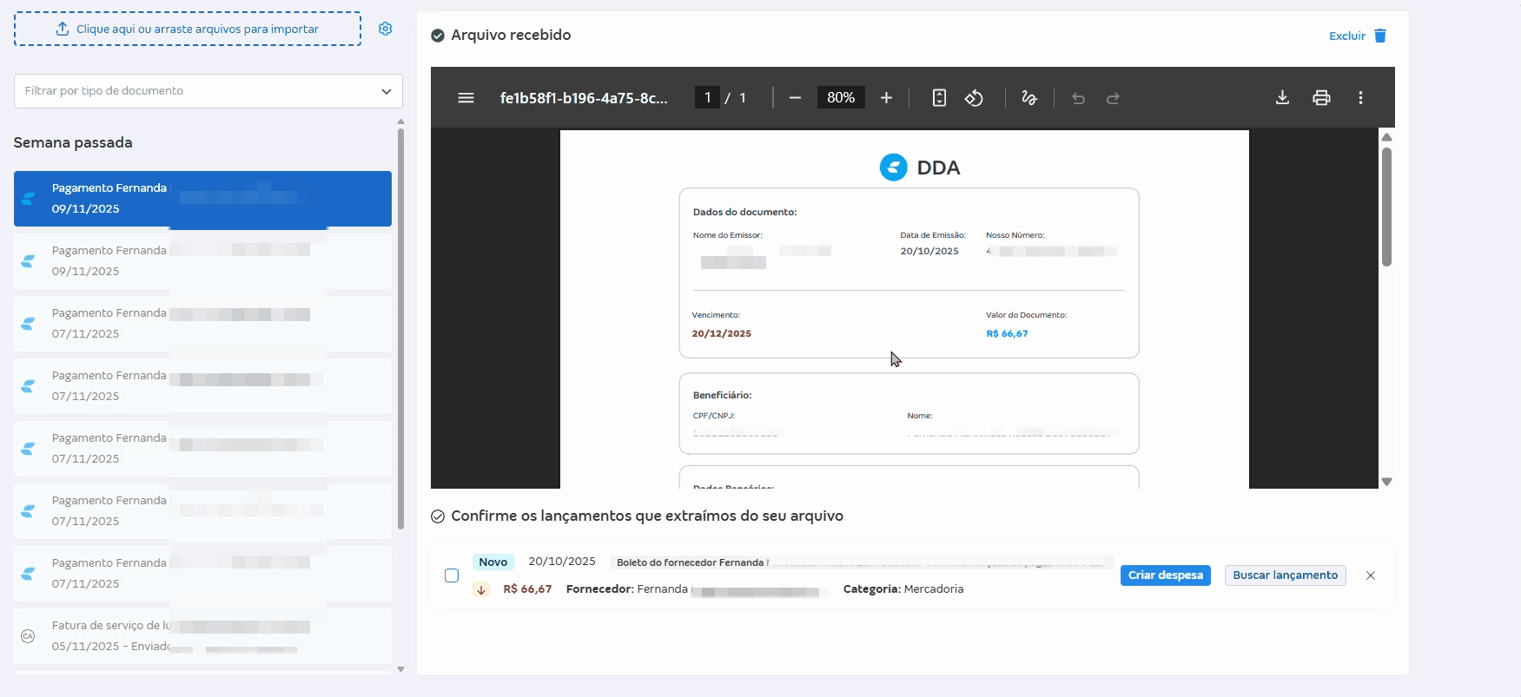Click the down-arrow expense icon beside R$ 66,67

click(x=481, y=589)
